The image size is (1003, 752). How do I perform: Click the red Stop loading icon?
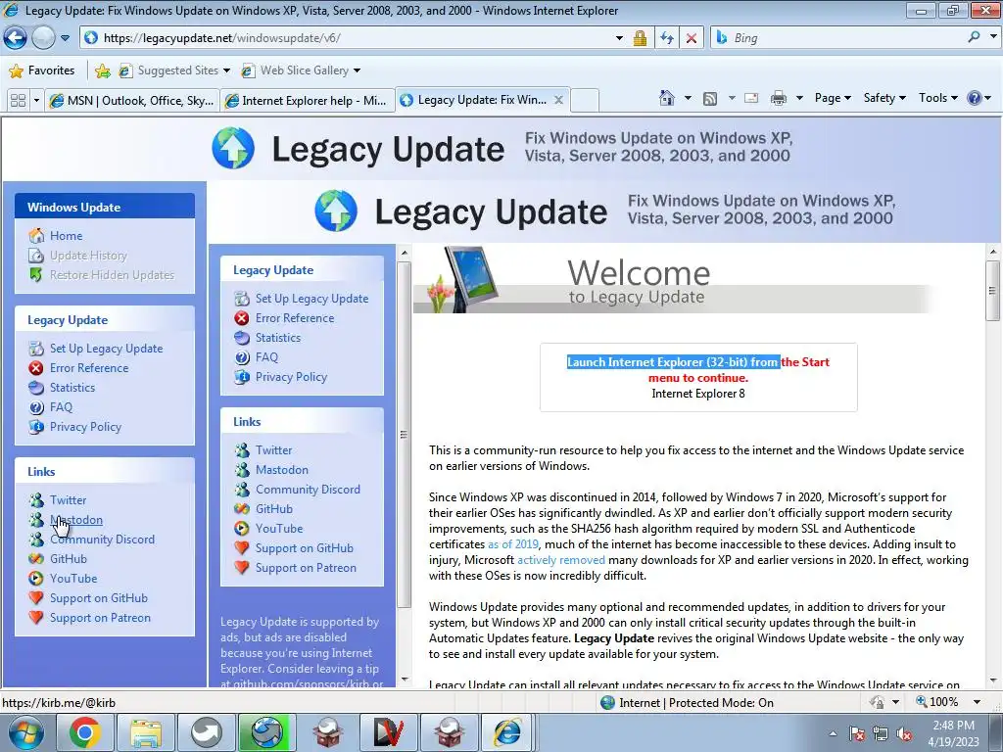click(x=691, y=38)
